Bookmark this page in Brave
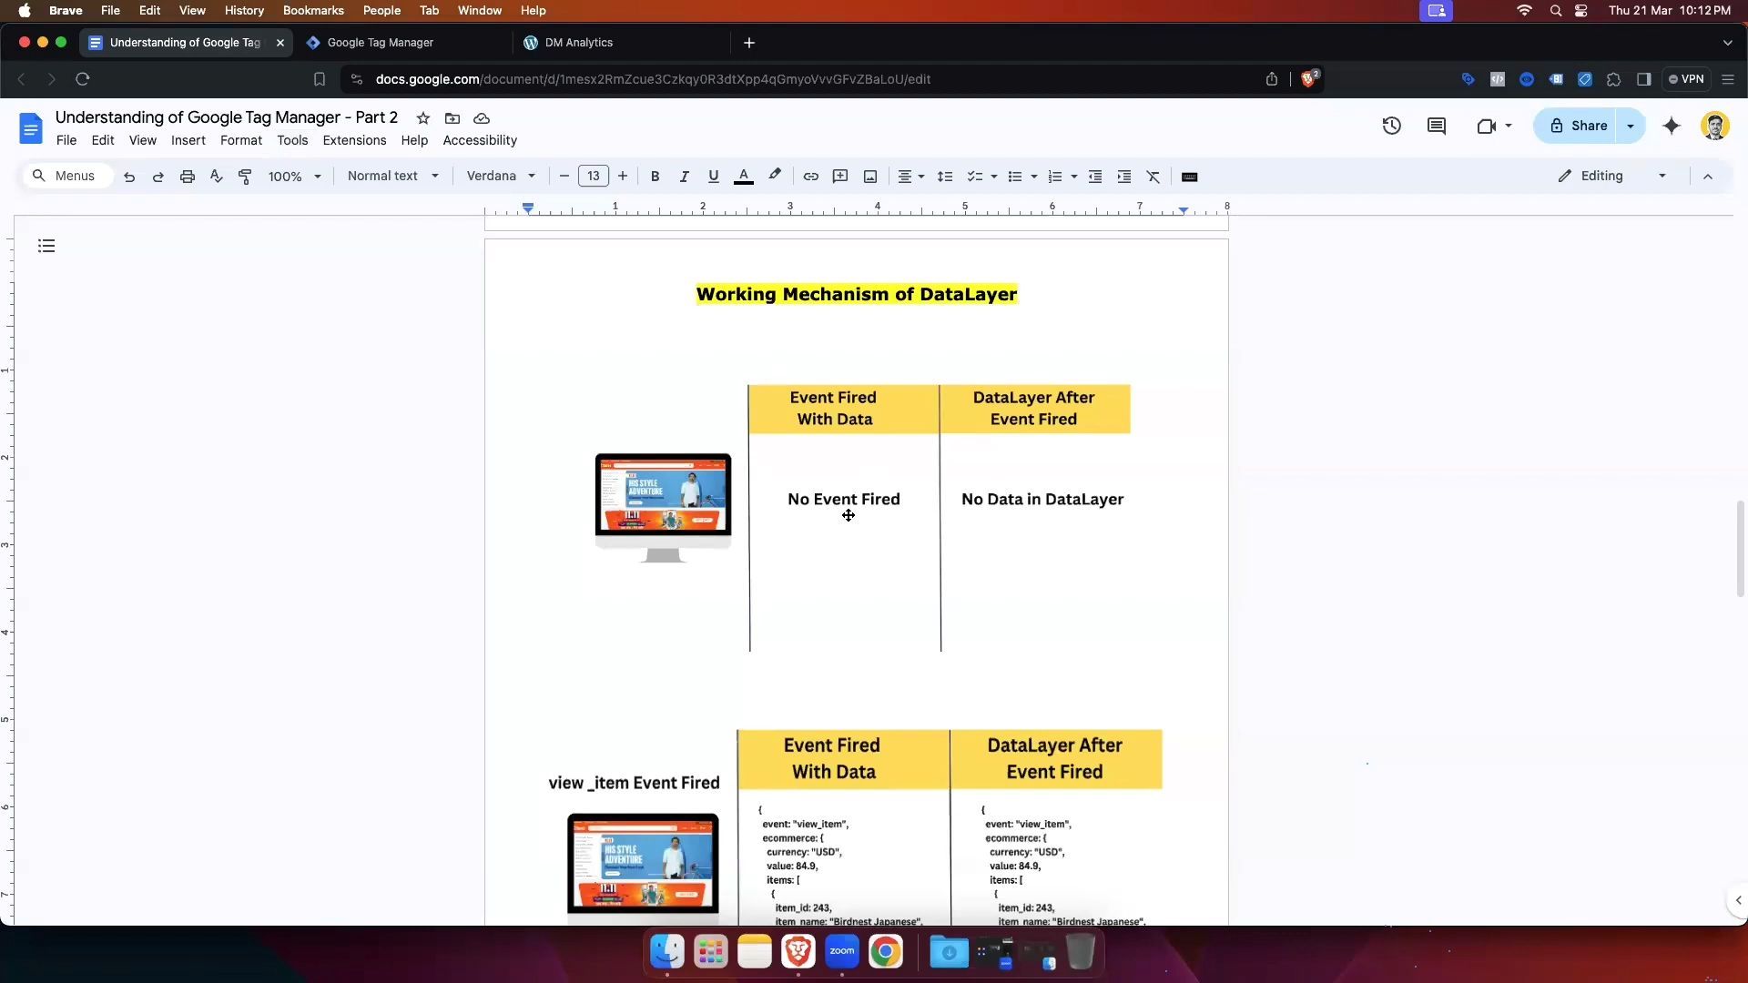This screenshot has width=1748, height=983. (320, 79)
